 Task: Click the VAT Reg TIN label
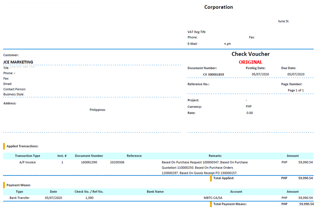click(197, 32)
